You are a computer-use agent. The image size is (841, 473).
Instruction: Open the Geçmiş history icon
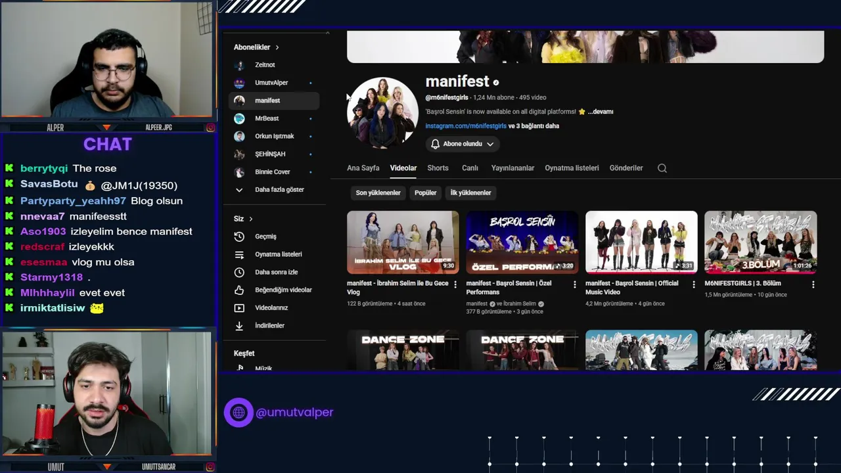click(x=239, y=236)
